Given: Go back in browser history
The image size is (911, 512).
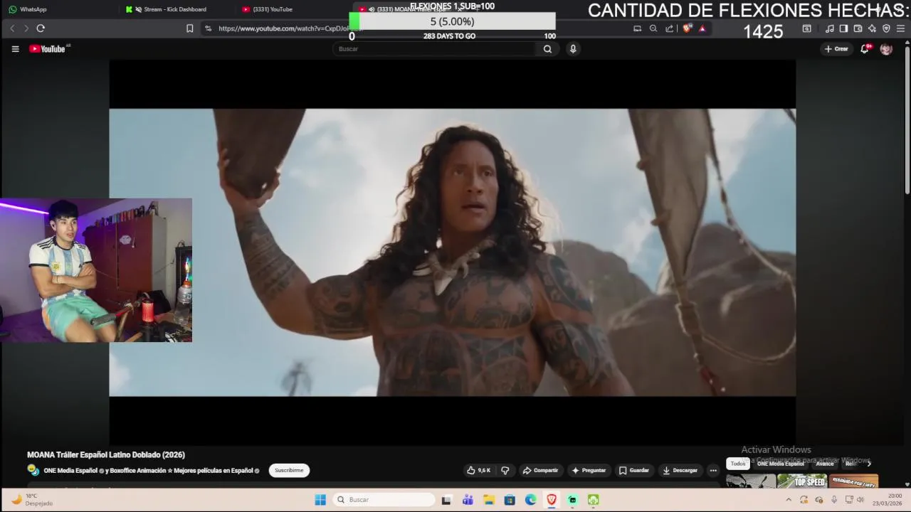Looking at the screenshot, I should [12, 28].
